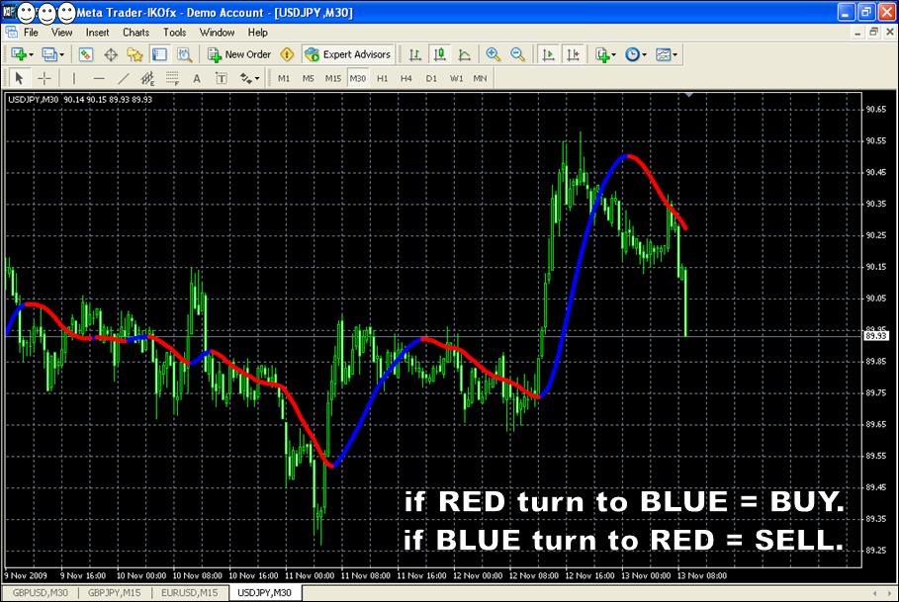Open the Market Watch window icon

[x=85, y=54]
